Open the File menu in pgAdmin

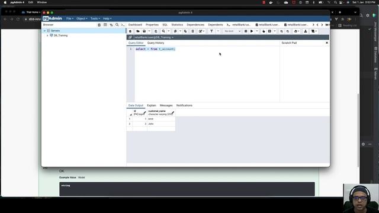pos(70,18)
